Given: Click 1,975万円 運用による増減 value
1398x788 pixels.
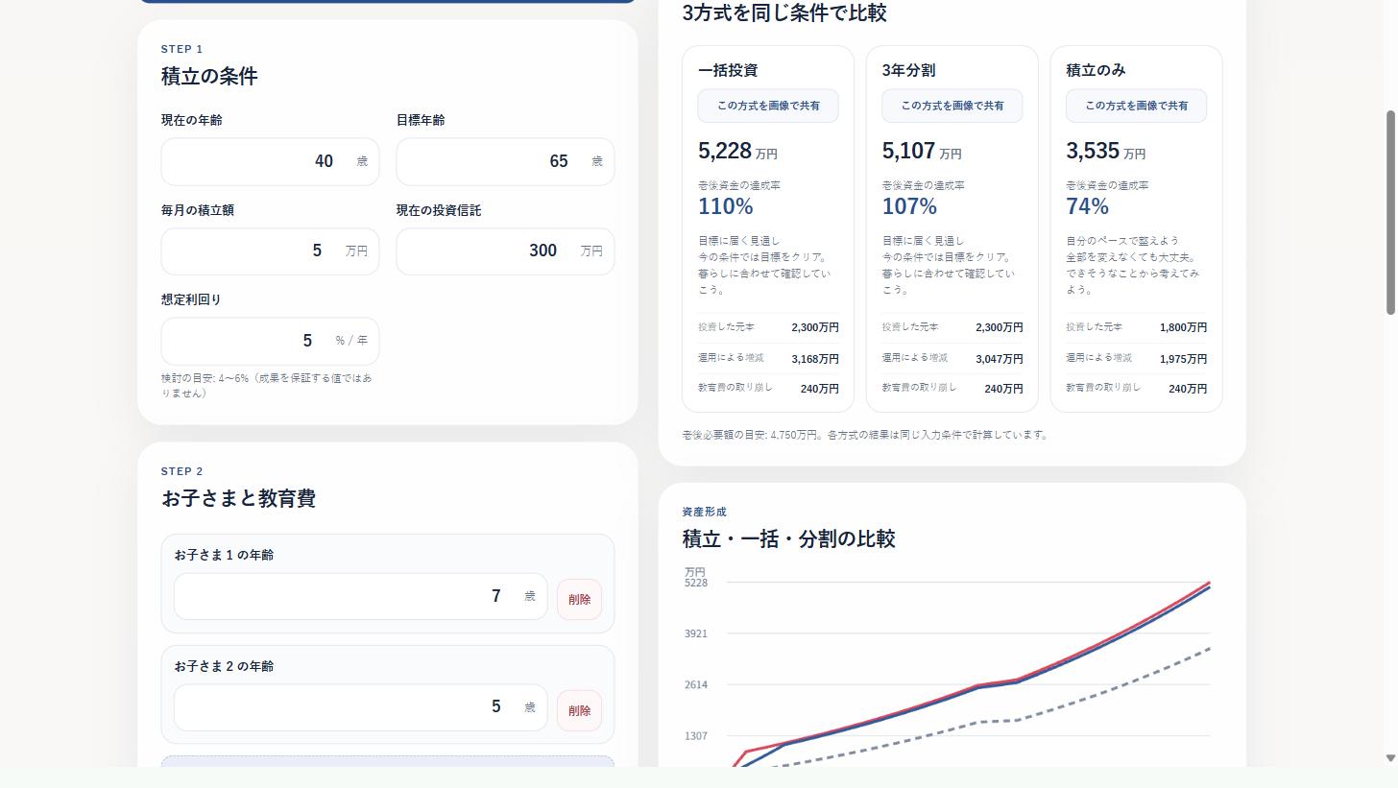Looking at the screenshot, I should [x=1183, y=359].
